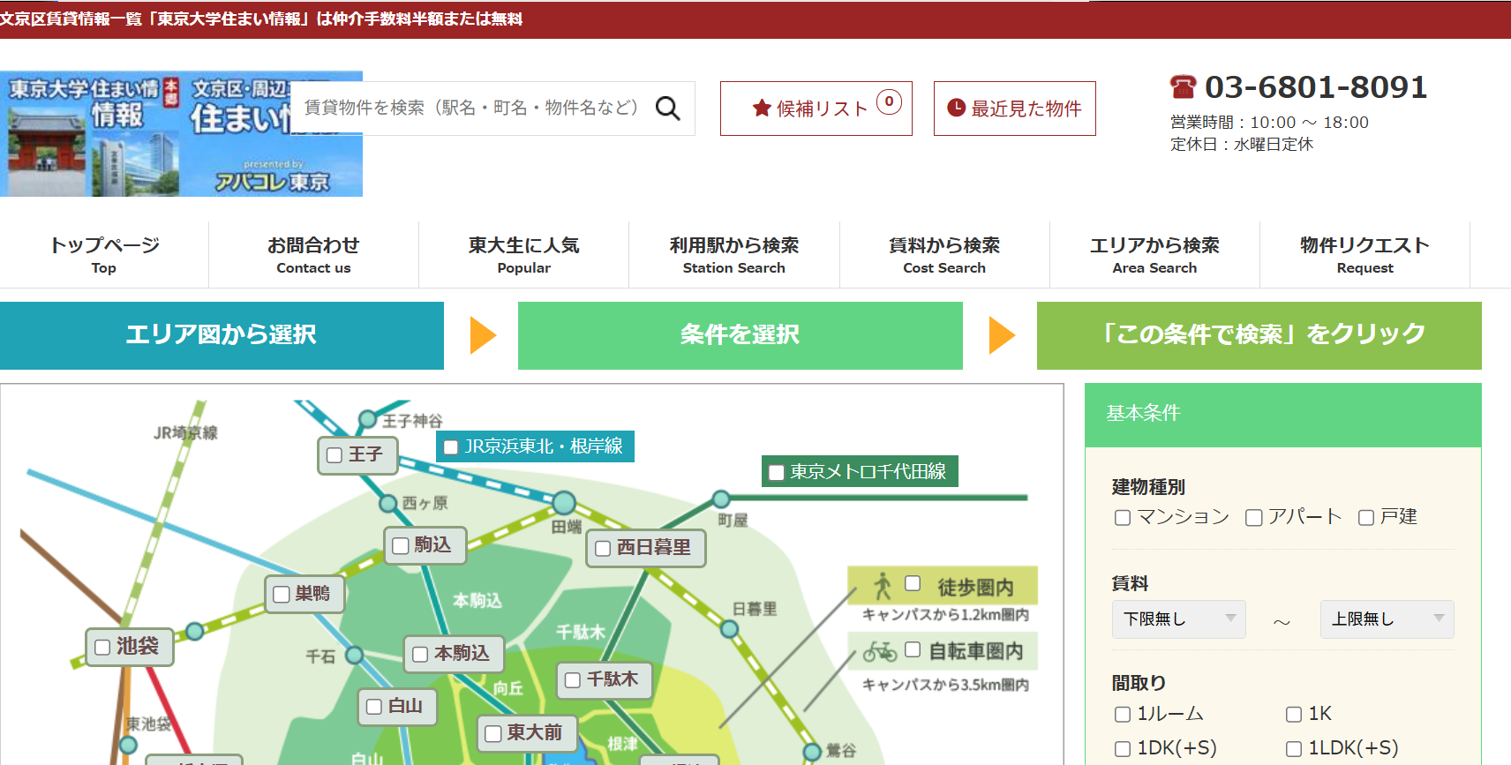Click the 東京大学住まい情報 logo banner
The height and width of the screenshot is (765, 1511).
tap(181, 134)
